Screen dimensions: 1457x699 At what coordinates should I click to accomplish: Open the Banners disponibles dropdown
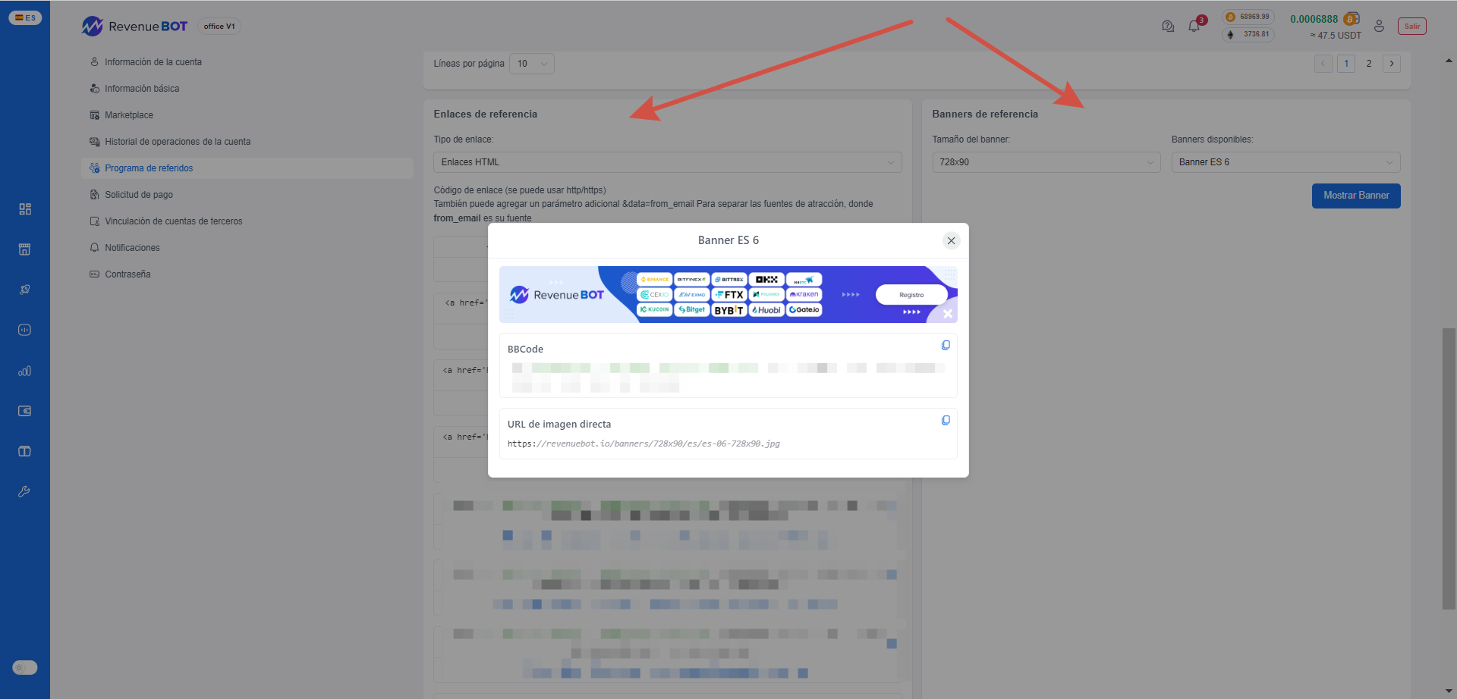(x=1286, y=162)
